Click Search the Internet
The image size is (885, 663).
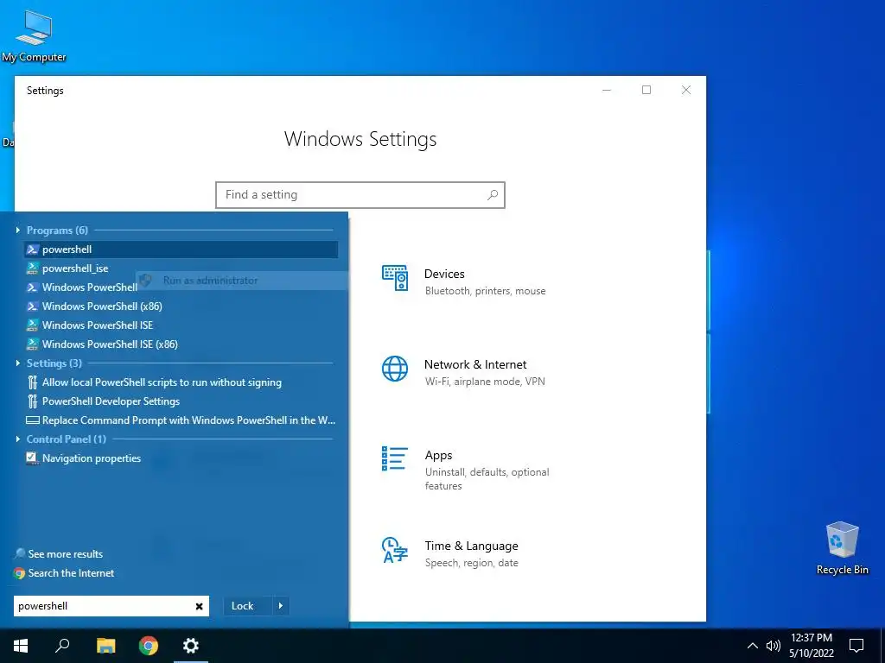64,573
